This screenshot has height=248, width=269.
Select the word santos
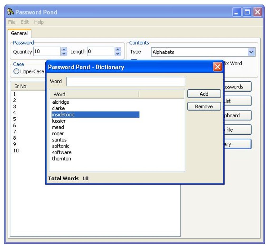tap(59, 140)
